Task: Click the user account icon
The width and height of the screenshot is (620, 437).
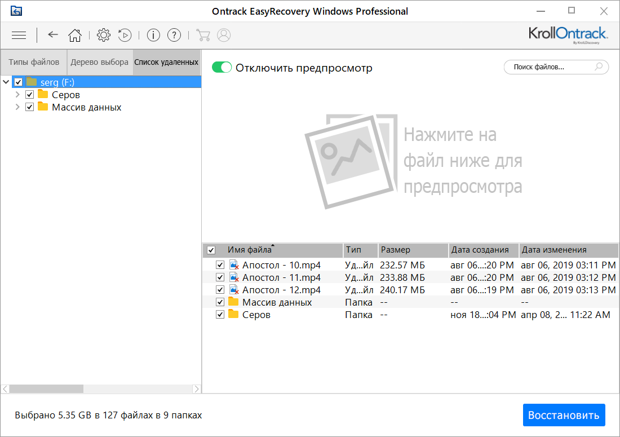Action: pyautogui.click(x=224, y=35)
